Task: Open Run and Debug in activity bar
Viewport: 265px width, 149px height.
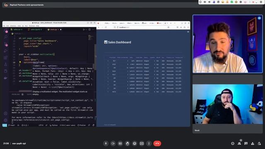Action: pos(5,50)
